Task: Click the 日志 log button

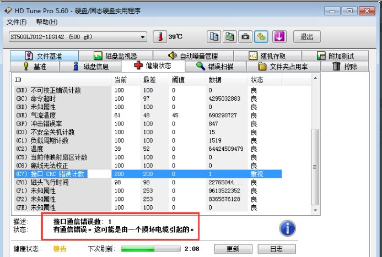Action: (x=277, y=249)
